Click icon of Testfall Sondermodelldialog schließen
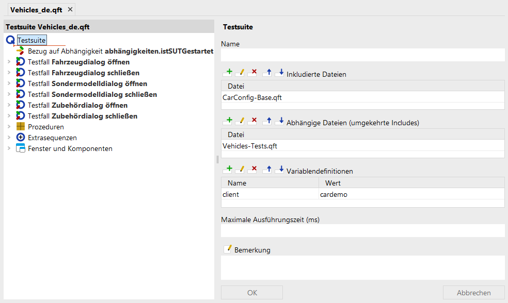This screenshot has height=303, width=508. coord(21,94)
